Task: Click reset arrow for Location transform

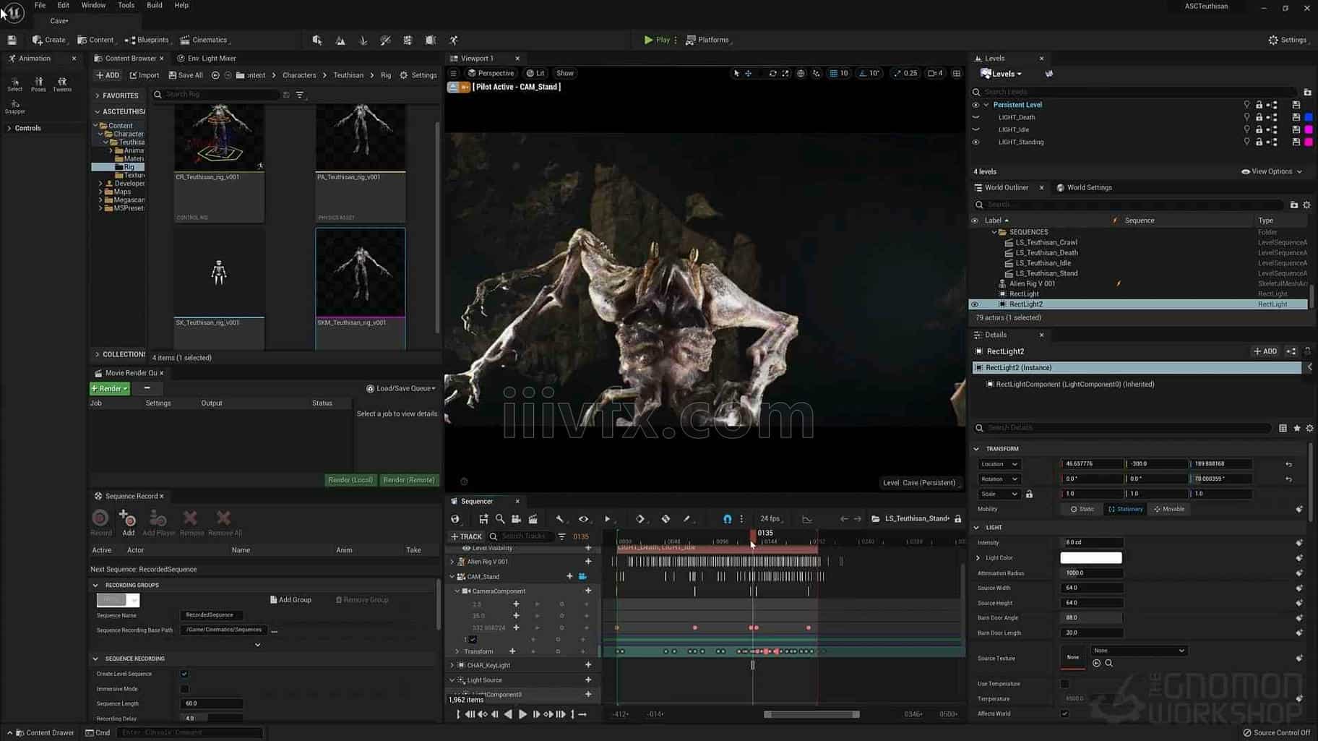Action: 1288,464
